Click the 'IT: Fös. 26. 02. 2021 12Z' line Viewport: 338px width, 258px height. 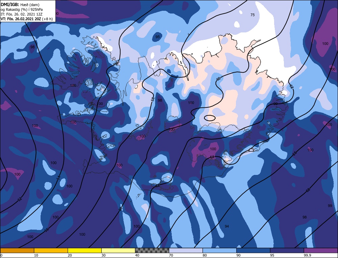[x=22, y=14]
